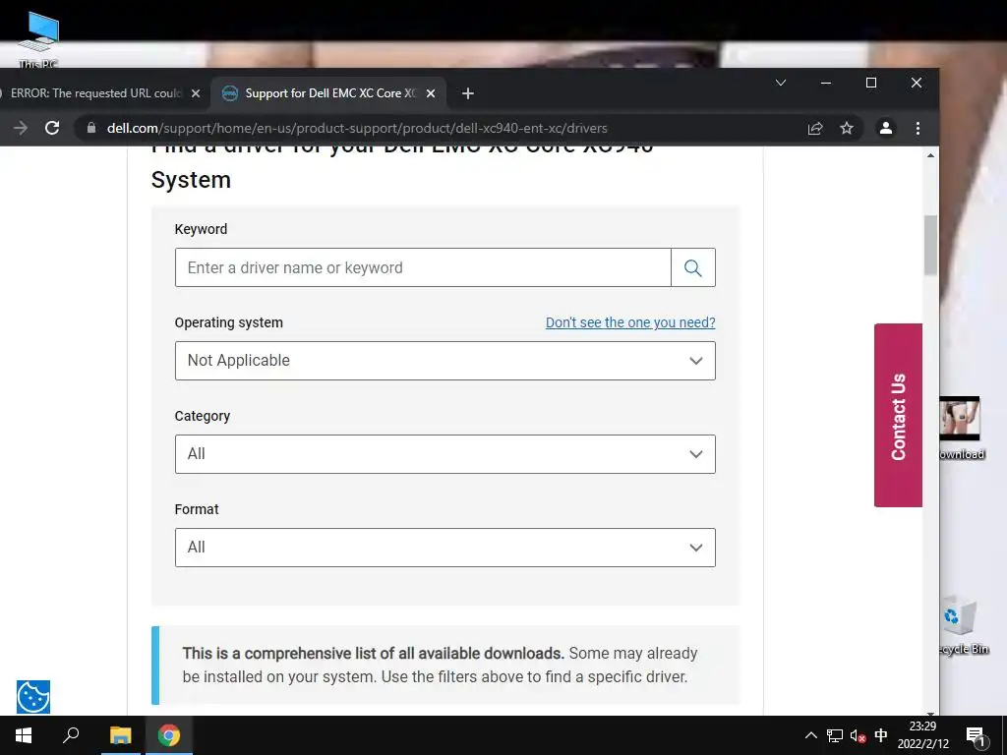Expand the Category dropdown
The width and height of the screenshot is (1007, 755).
[x=445, y=454]
